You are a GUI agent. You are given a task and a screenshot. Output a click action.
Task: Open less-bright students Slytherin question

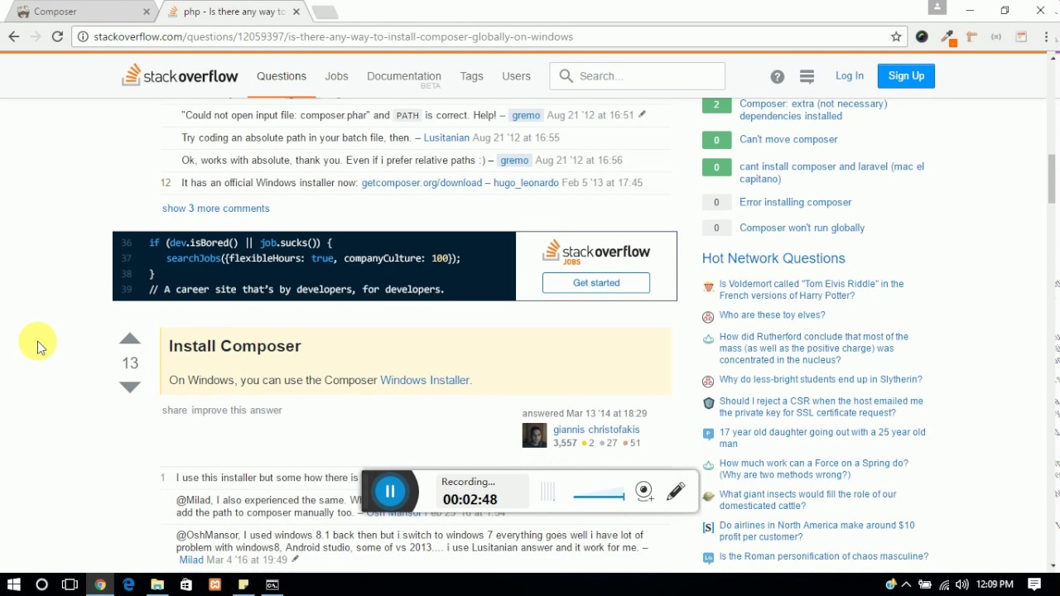point(821,379)
